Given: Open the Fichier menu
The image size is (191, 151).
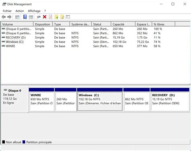Looking at the screenshot, I should (x=7, y=11).
